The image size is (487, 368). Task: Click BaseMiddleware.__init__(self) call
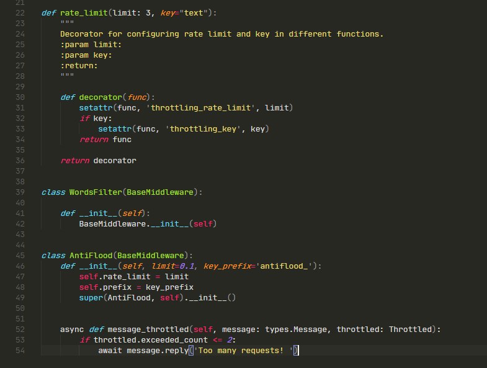(148, 224)
